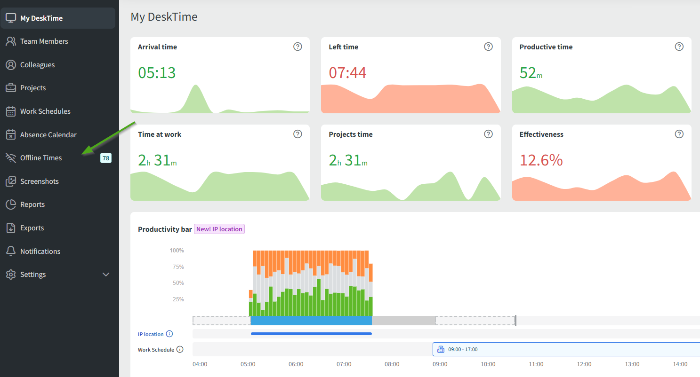
Task: Expand the Settings menu chevron
Action: (106, 275)
